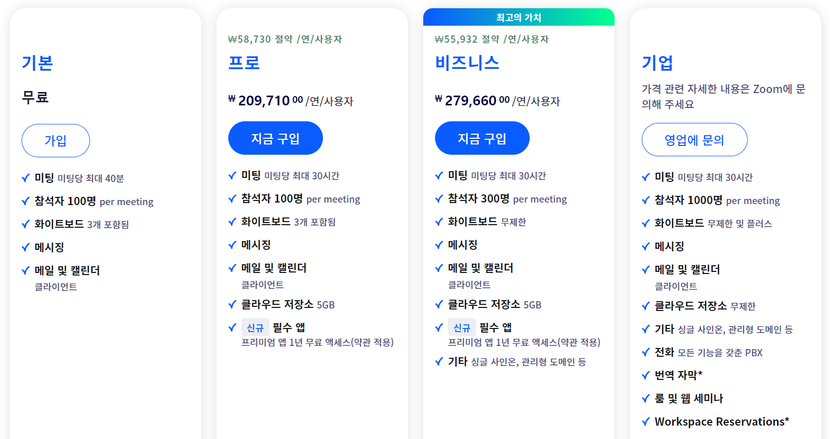Click the 최고의 가치 gradient banner
Screen dimensions: 830x439
tap(518, 17)
